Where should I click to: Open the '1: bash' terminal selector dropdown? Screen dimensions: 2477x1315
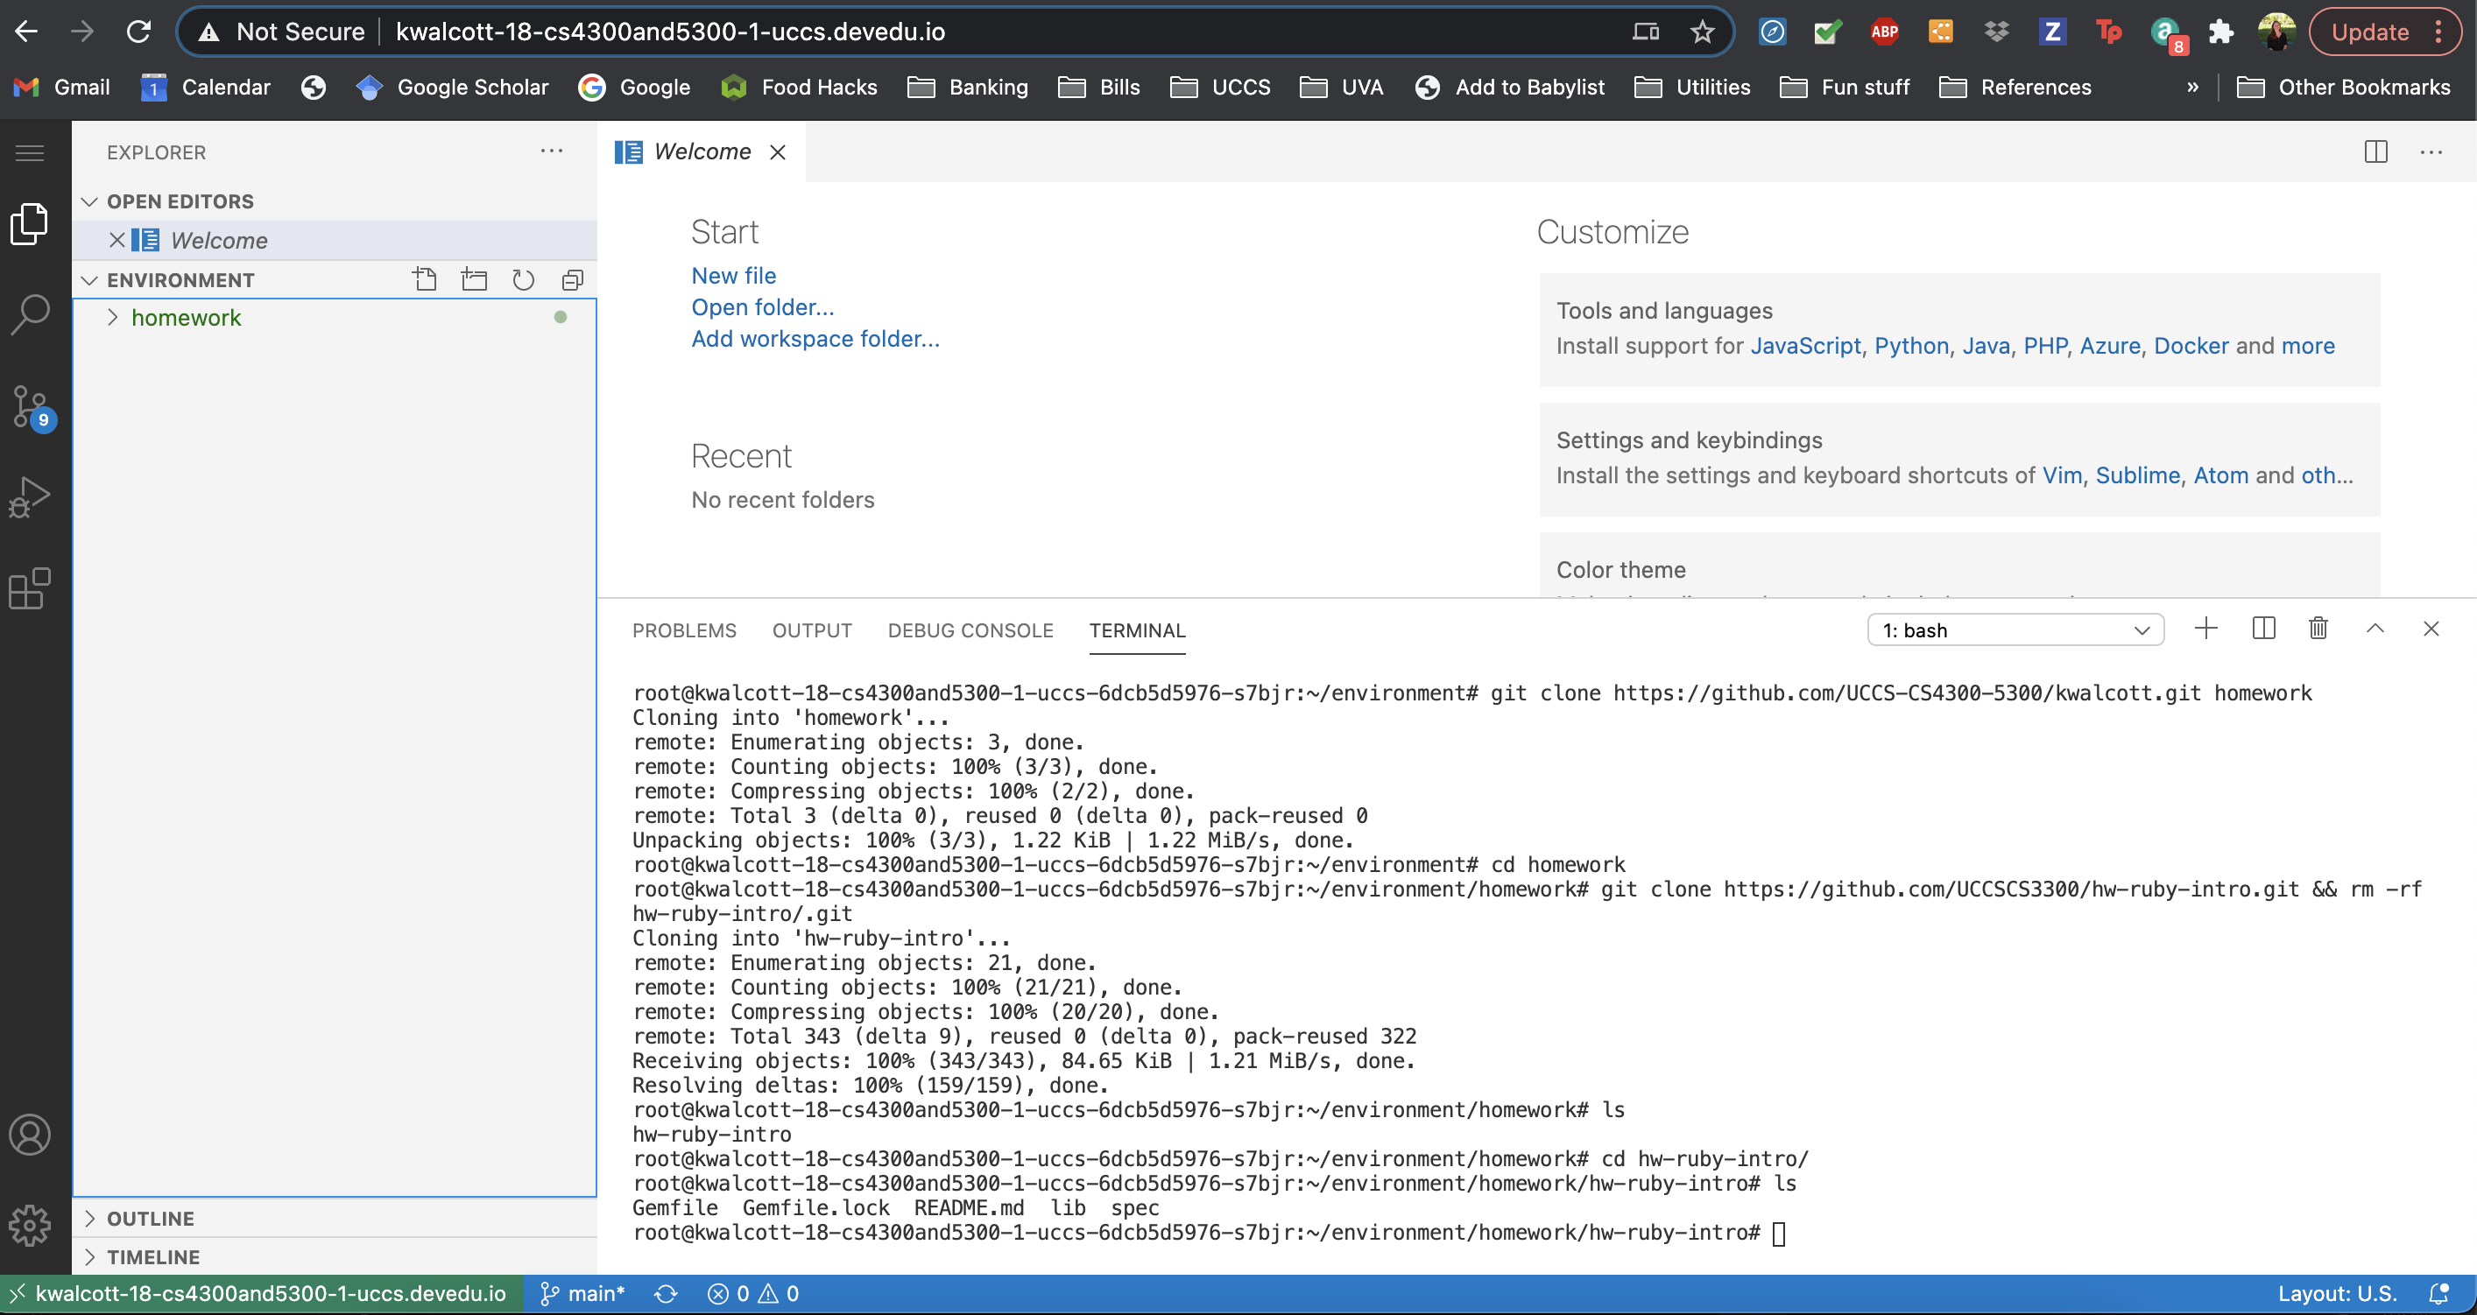[2015, 630]
